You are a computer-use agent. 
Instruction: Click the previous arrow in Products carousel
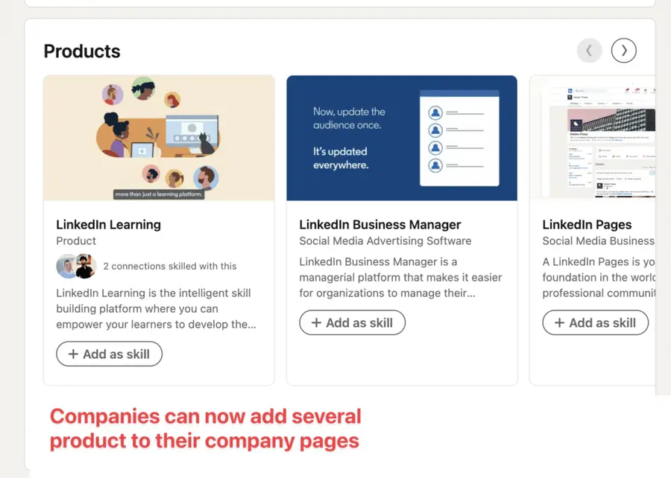click(x=589, y=50)
